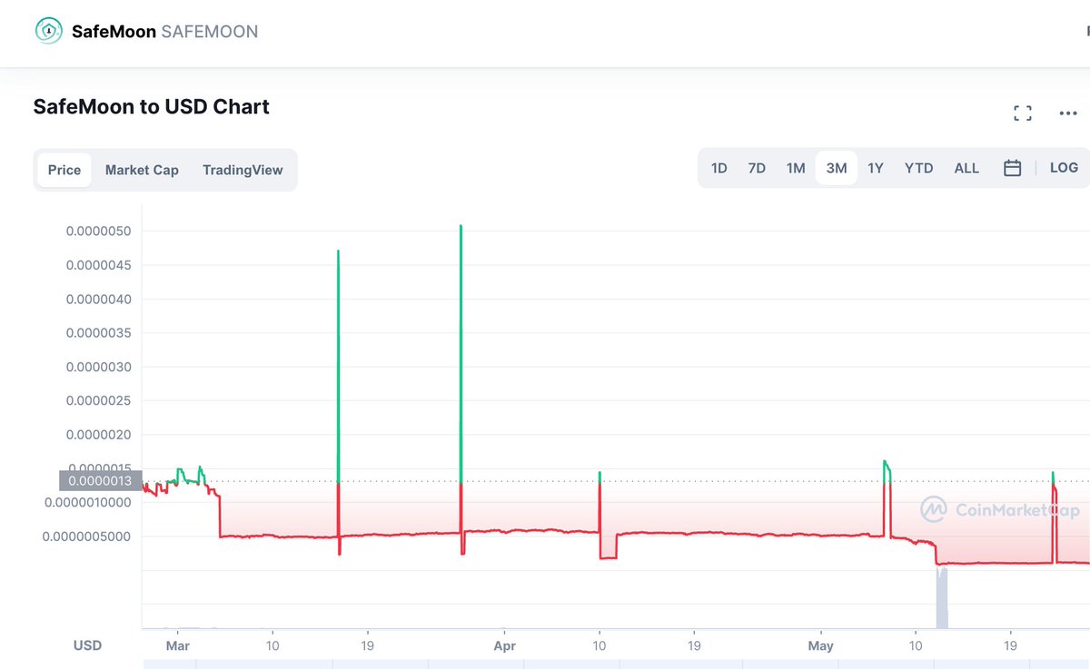Click the SafeMoon SAFEMOON header title

tap(164, 32)
